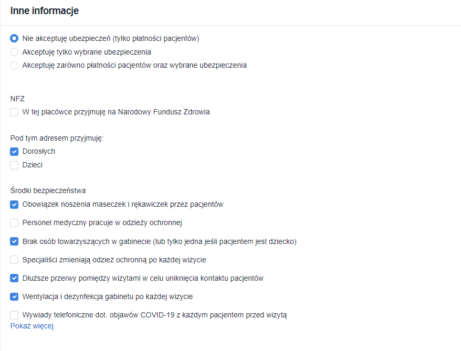
Task: Uncheck mask and gloves obligation checkbox
Action: pos(14,205)
